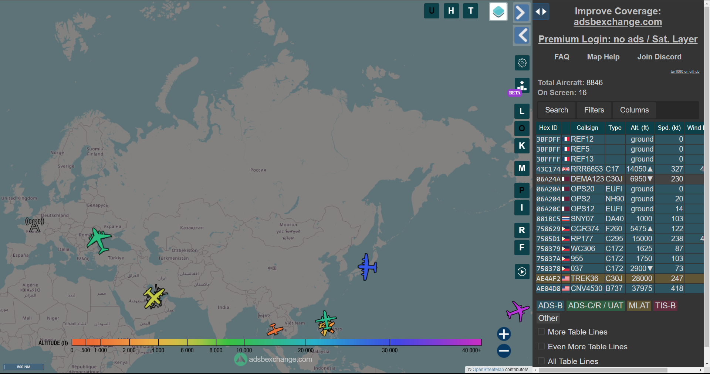Click the horizontal scrollbar right arrow
This screenshot has height=374, width=710.
700,370
